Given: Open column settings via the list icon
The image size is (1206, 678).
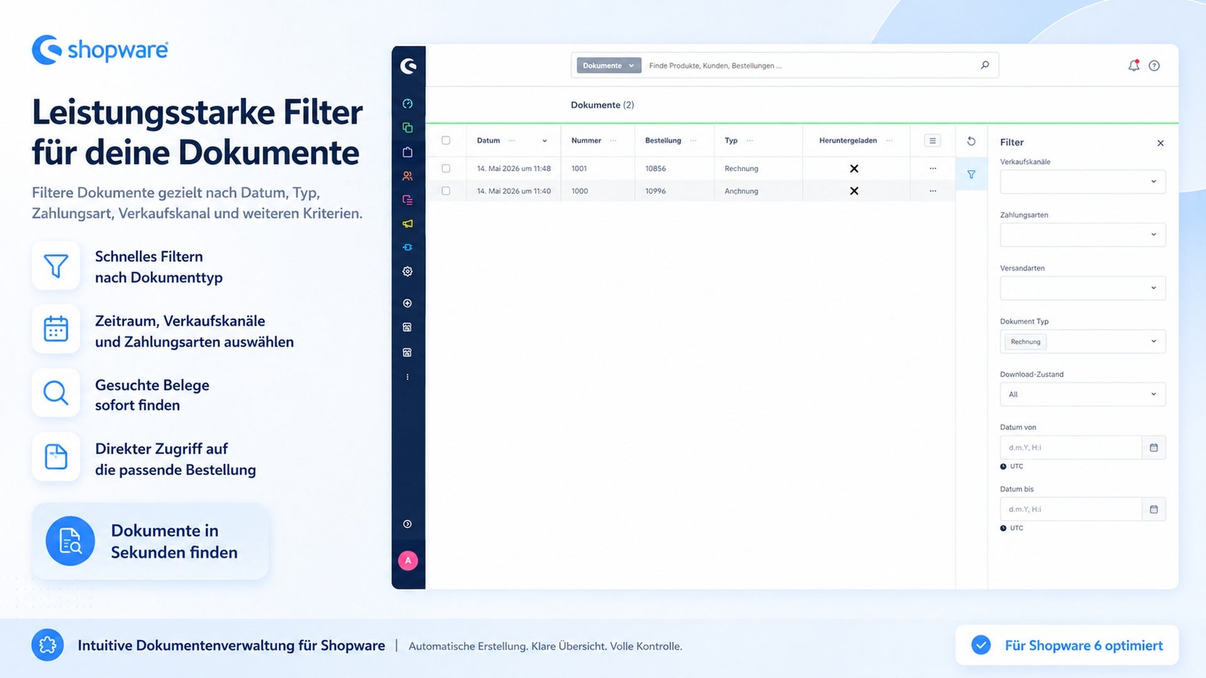Looking at the screenshot, I should coord(933,141).
